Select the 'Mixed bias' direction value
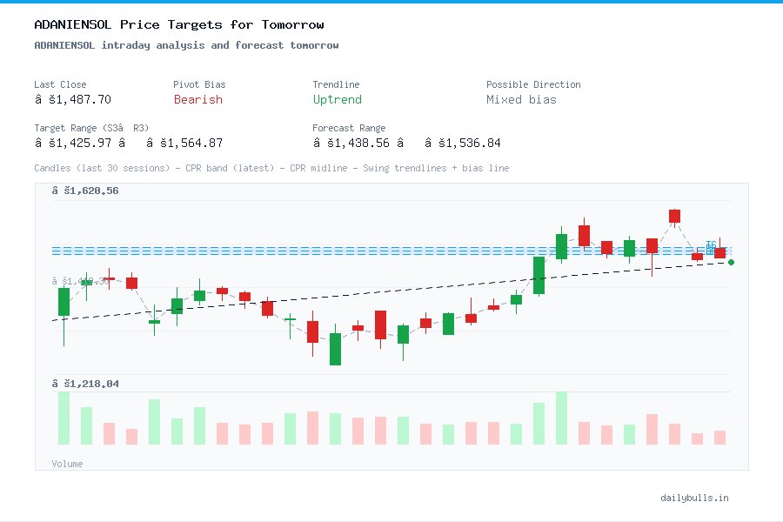The width and height of the screenshot is (783, 522). tap(521, 99)
